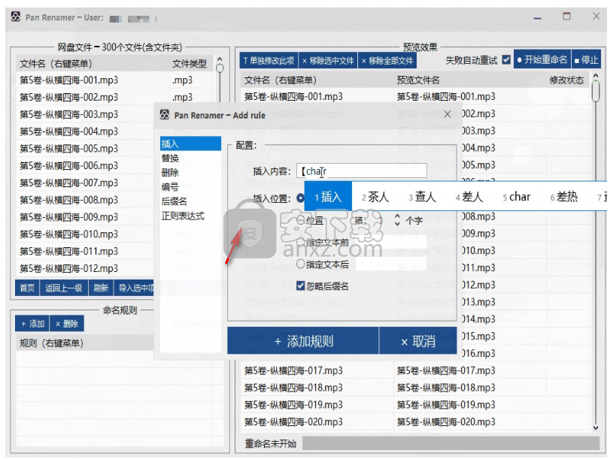Select 插入 rule type in list

click(190, 143)
